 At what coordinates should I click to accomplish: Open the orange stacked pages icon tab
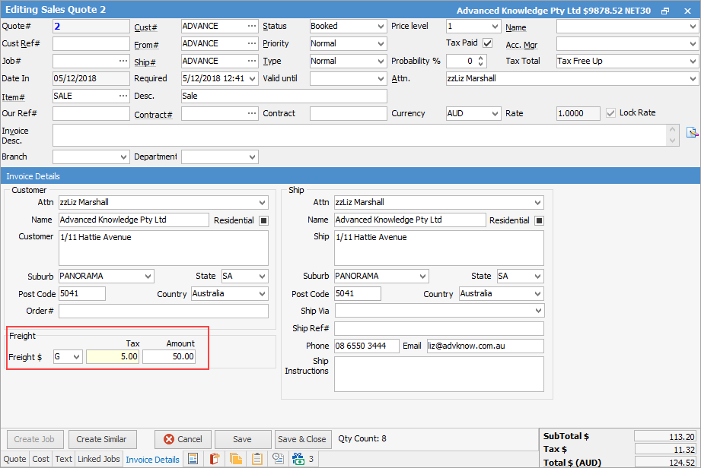236,459
